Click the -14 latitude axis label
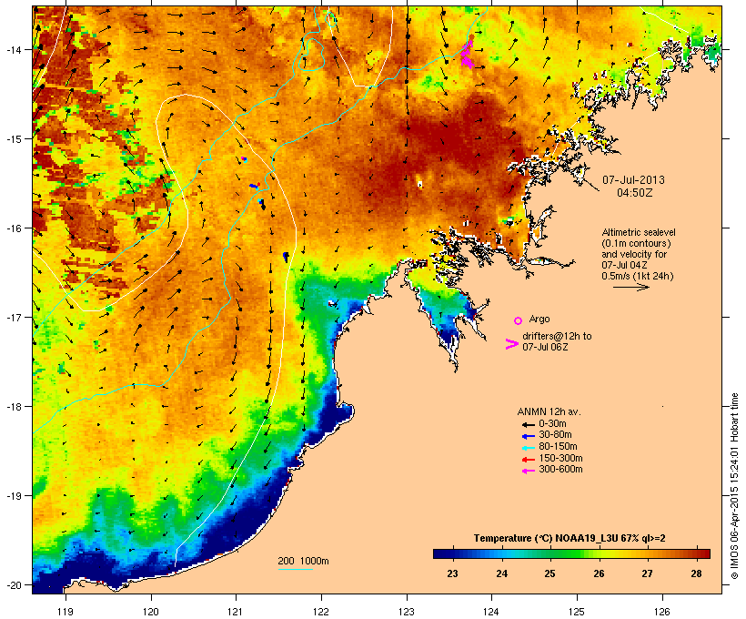This screenshot has width=746, height=619. tap(13, 49)
